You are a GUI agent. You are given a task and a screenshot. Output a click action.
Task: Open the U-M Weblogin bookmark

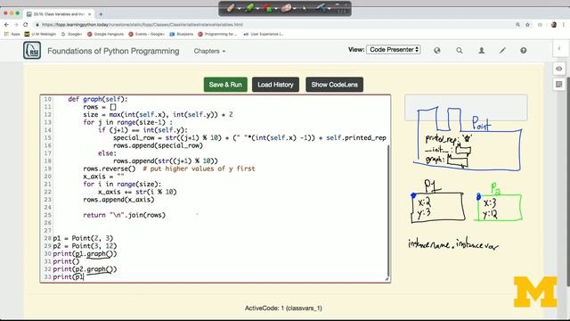coord(40,34)
